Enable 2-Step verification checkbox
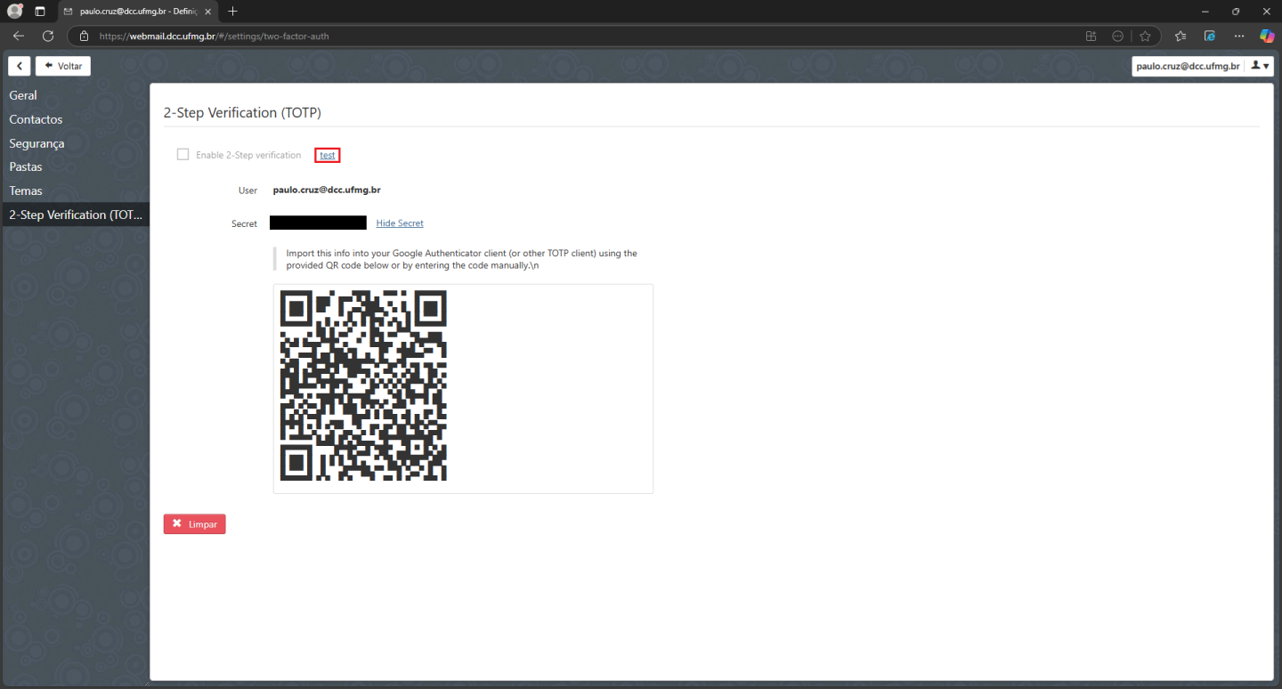 (183, 155)
